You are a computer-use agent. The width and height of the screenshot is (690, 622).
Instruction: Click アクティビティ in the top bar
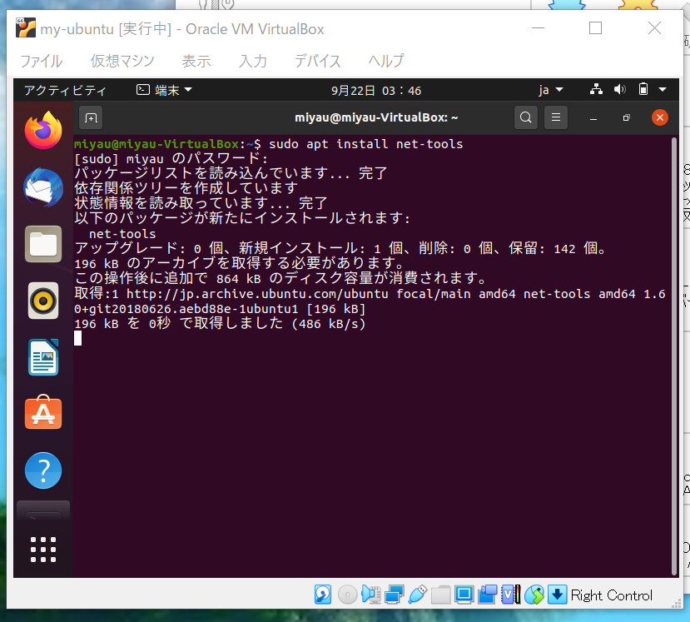click(65, 90)
